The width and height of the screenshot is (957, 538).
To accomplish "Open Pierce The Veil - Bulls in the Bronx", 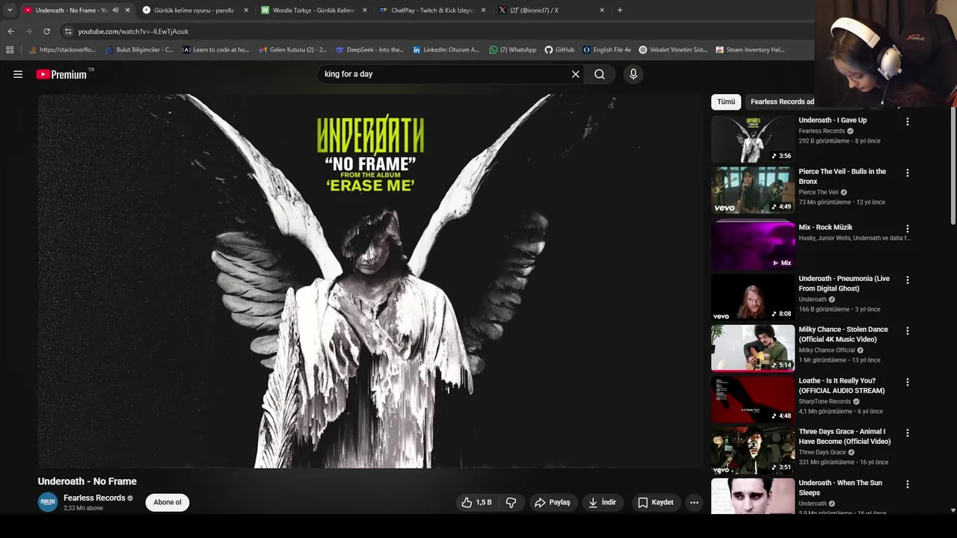I will (x=753, y=190).
